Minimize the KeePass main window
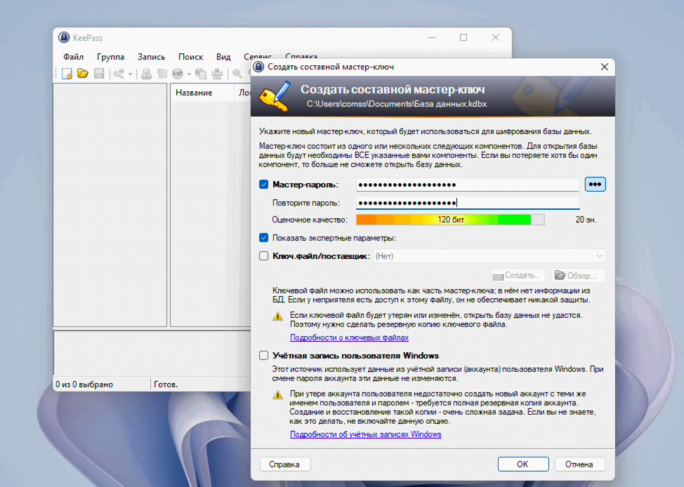The height and width of the screenshot is (487, 684). (432, 37)
